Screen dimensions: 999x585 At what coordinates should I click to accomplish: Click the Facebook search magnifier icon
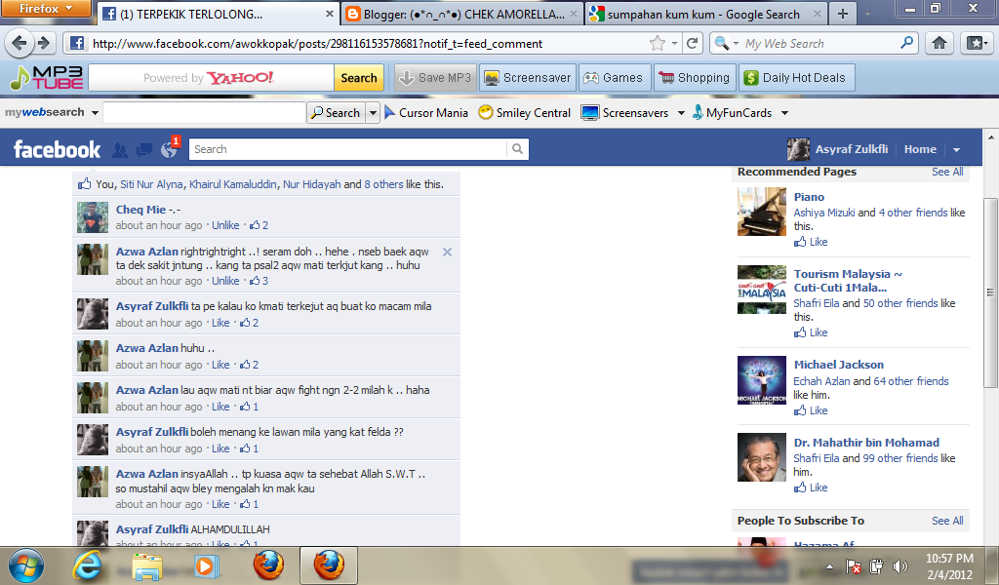517,149
